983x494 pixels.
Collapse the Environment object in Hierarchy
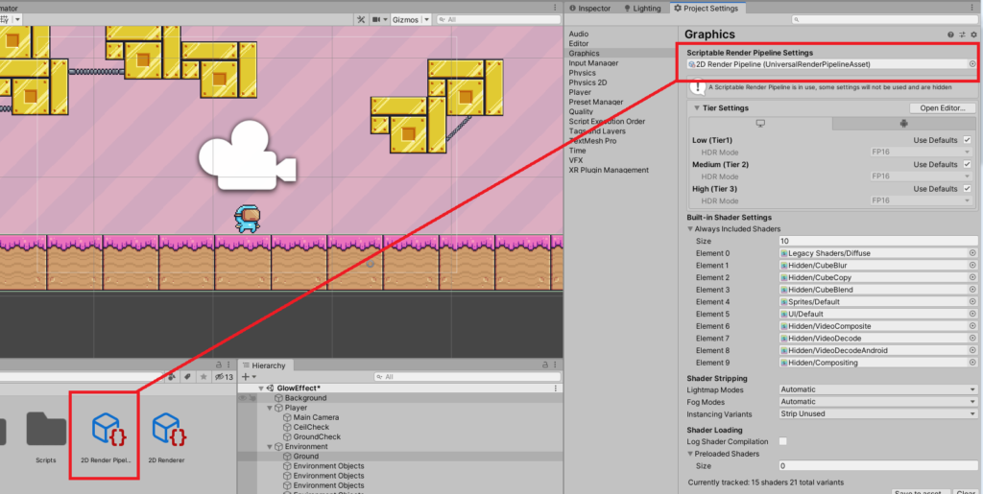point(270,446)
